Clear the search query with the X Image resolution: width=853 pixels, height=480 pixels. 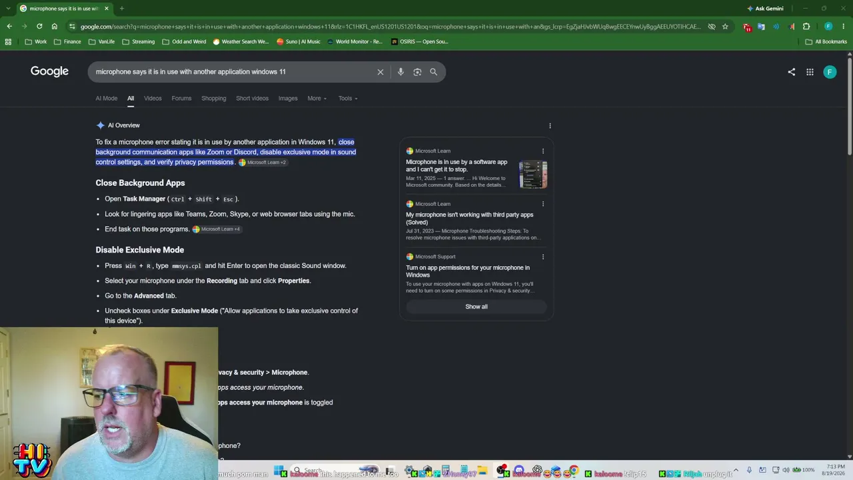pos(381,72)
